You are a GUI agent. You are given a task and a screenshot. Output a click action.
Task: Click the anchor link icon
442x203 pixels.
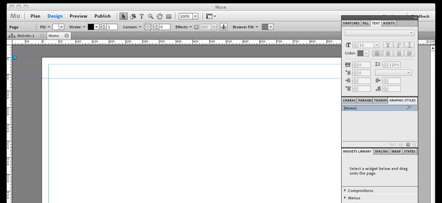[x=224, y=27]
